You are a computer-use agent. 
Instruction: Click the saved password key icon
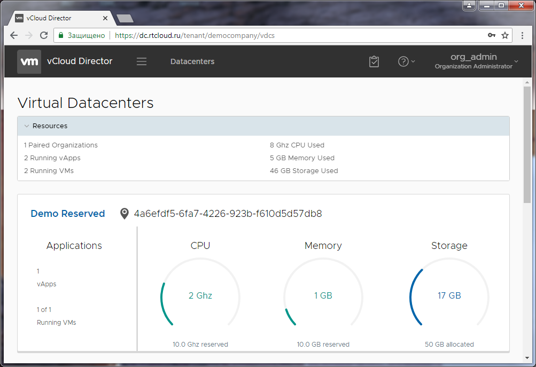[492, 35]
